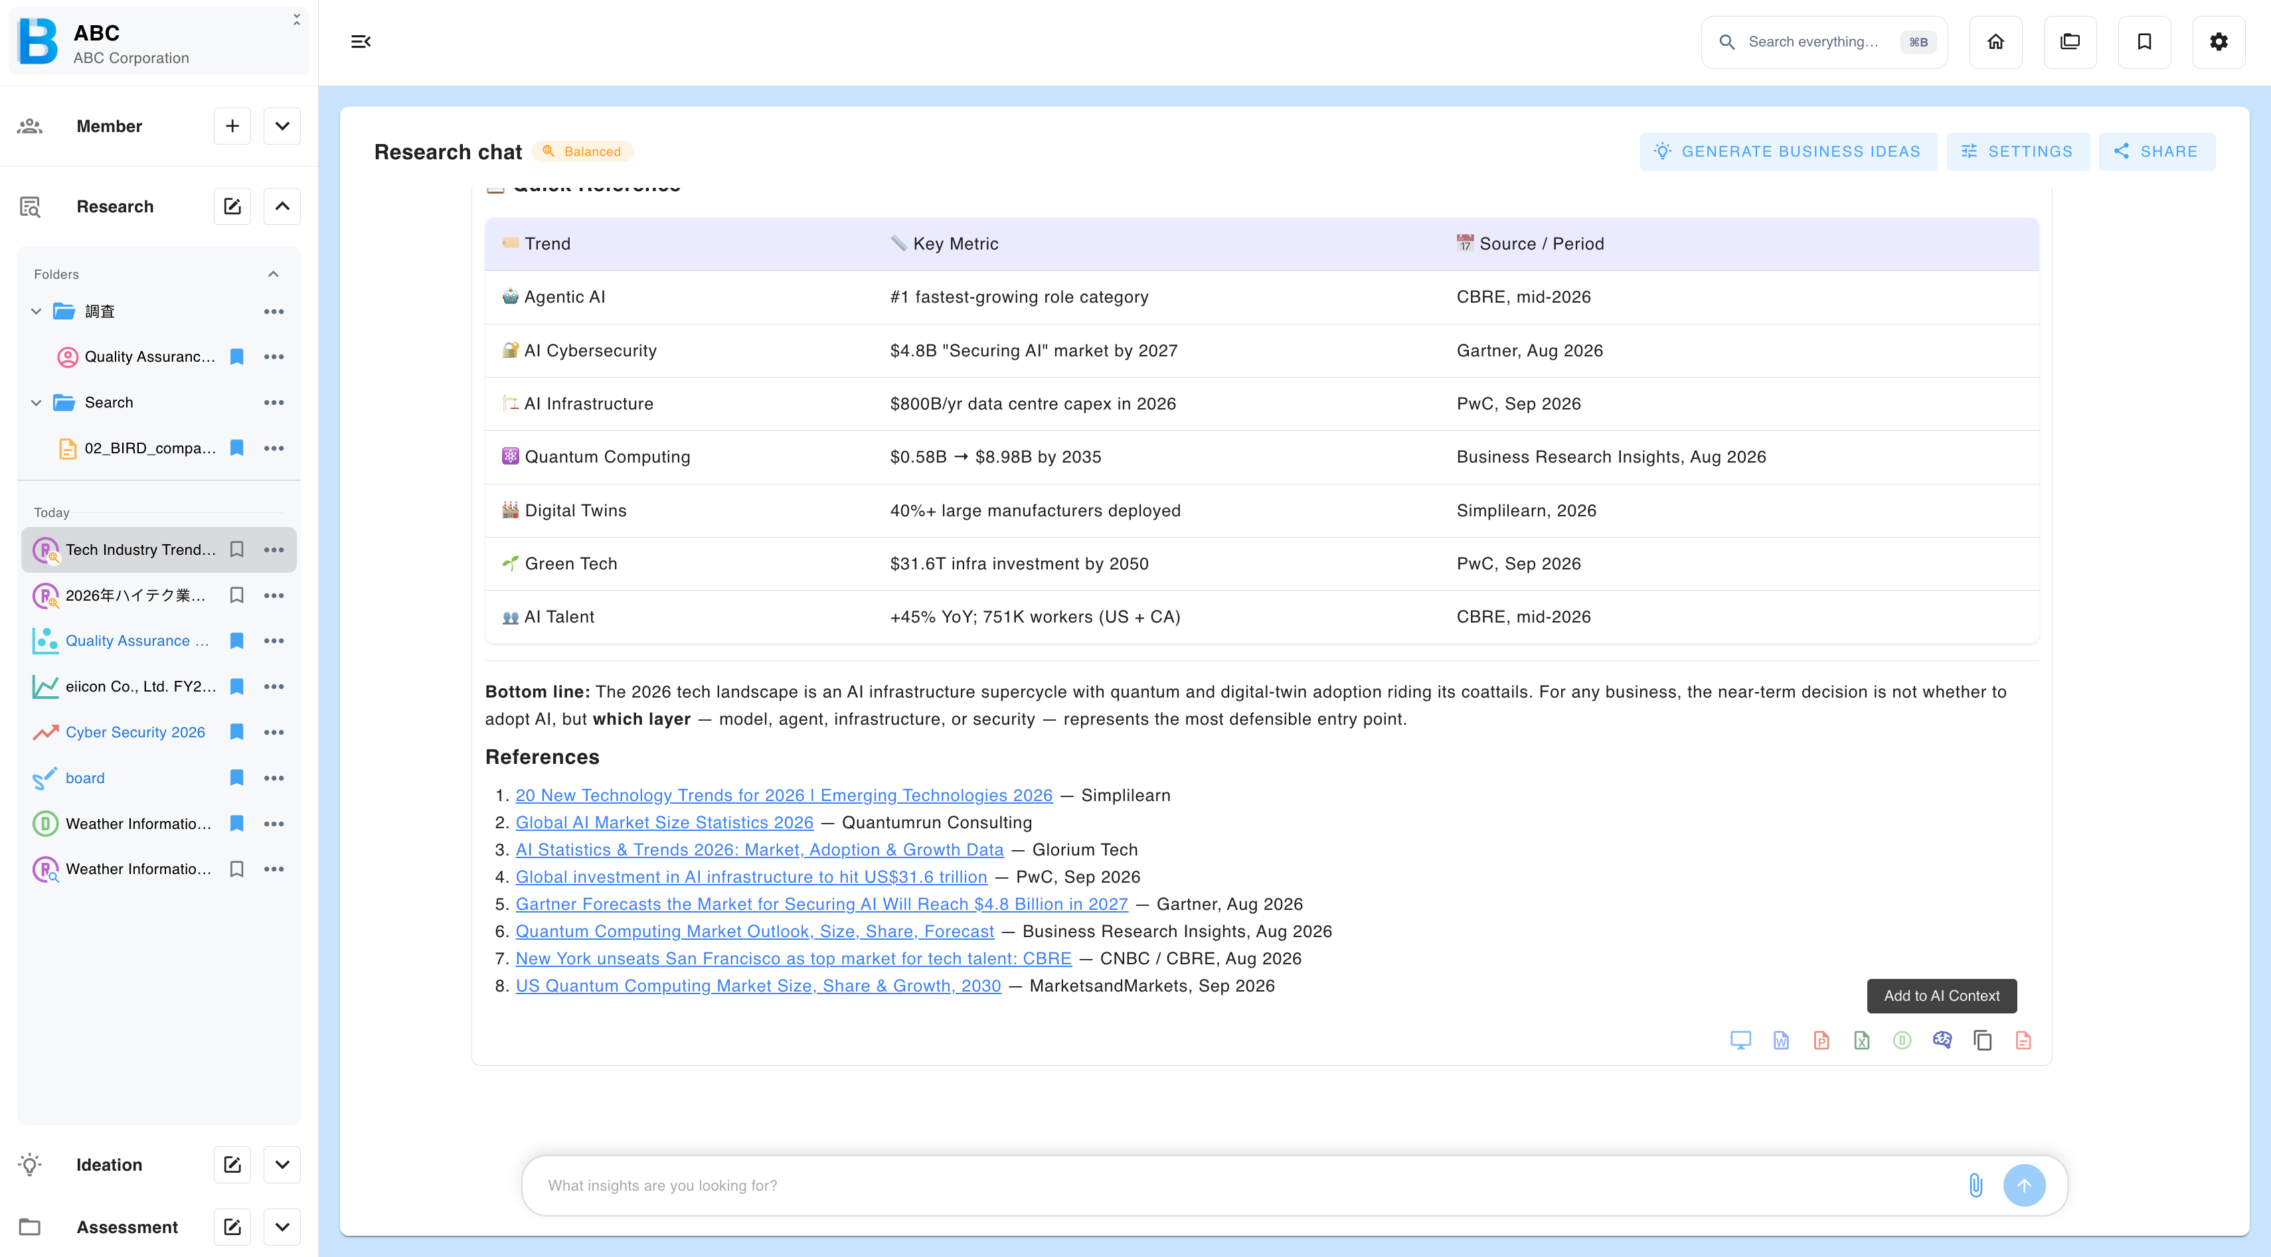This screenshot has height=1257, width=2271.
Task: Copy the answer with the copy icon
Action: pyautogui.click(x=1983, y=1040)
